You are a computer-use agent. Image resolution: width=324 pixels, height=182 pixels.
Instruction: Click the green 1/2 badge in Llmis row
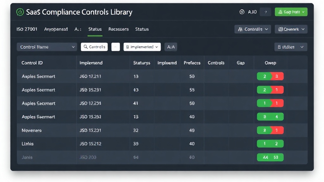point(270,144)
